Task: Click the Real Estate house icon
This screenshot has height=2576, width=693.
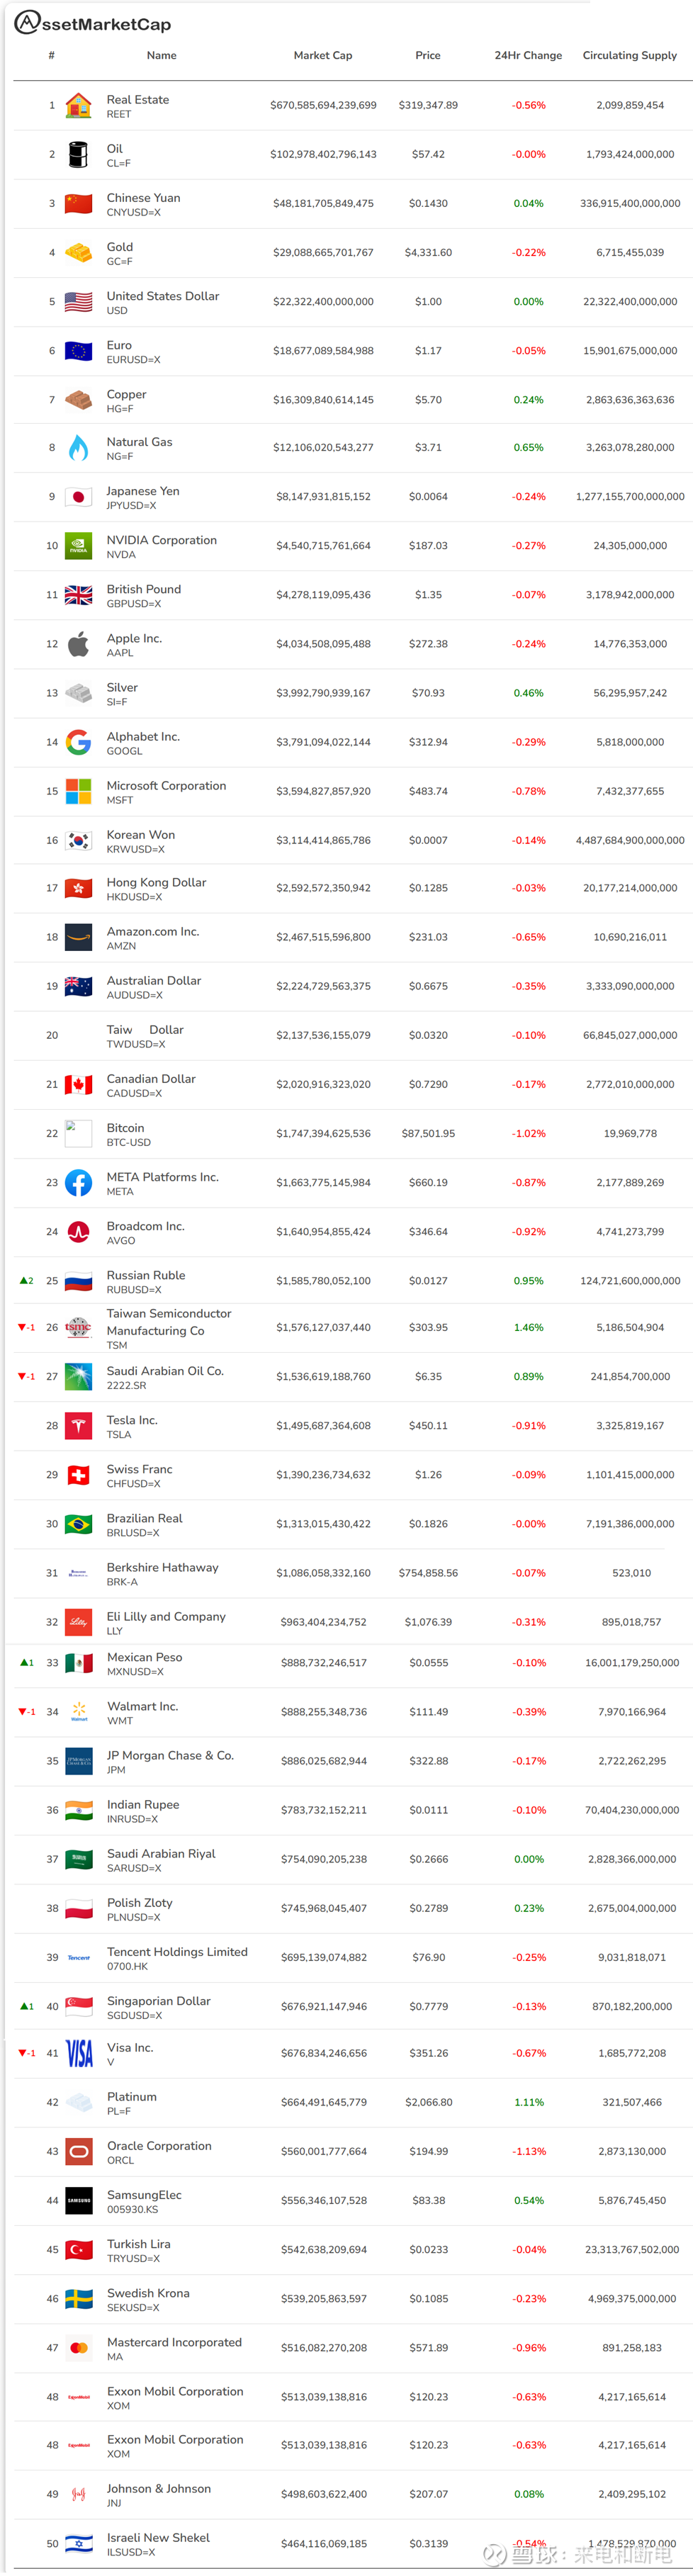Action: (78, 105)
